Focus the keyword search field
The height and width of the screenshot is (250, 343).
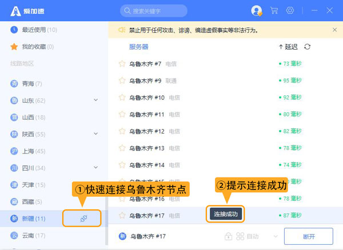click(x=154, y=11)
